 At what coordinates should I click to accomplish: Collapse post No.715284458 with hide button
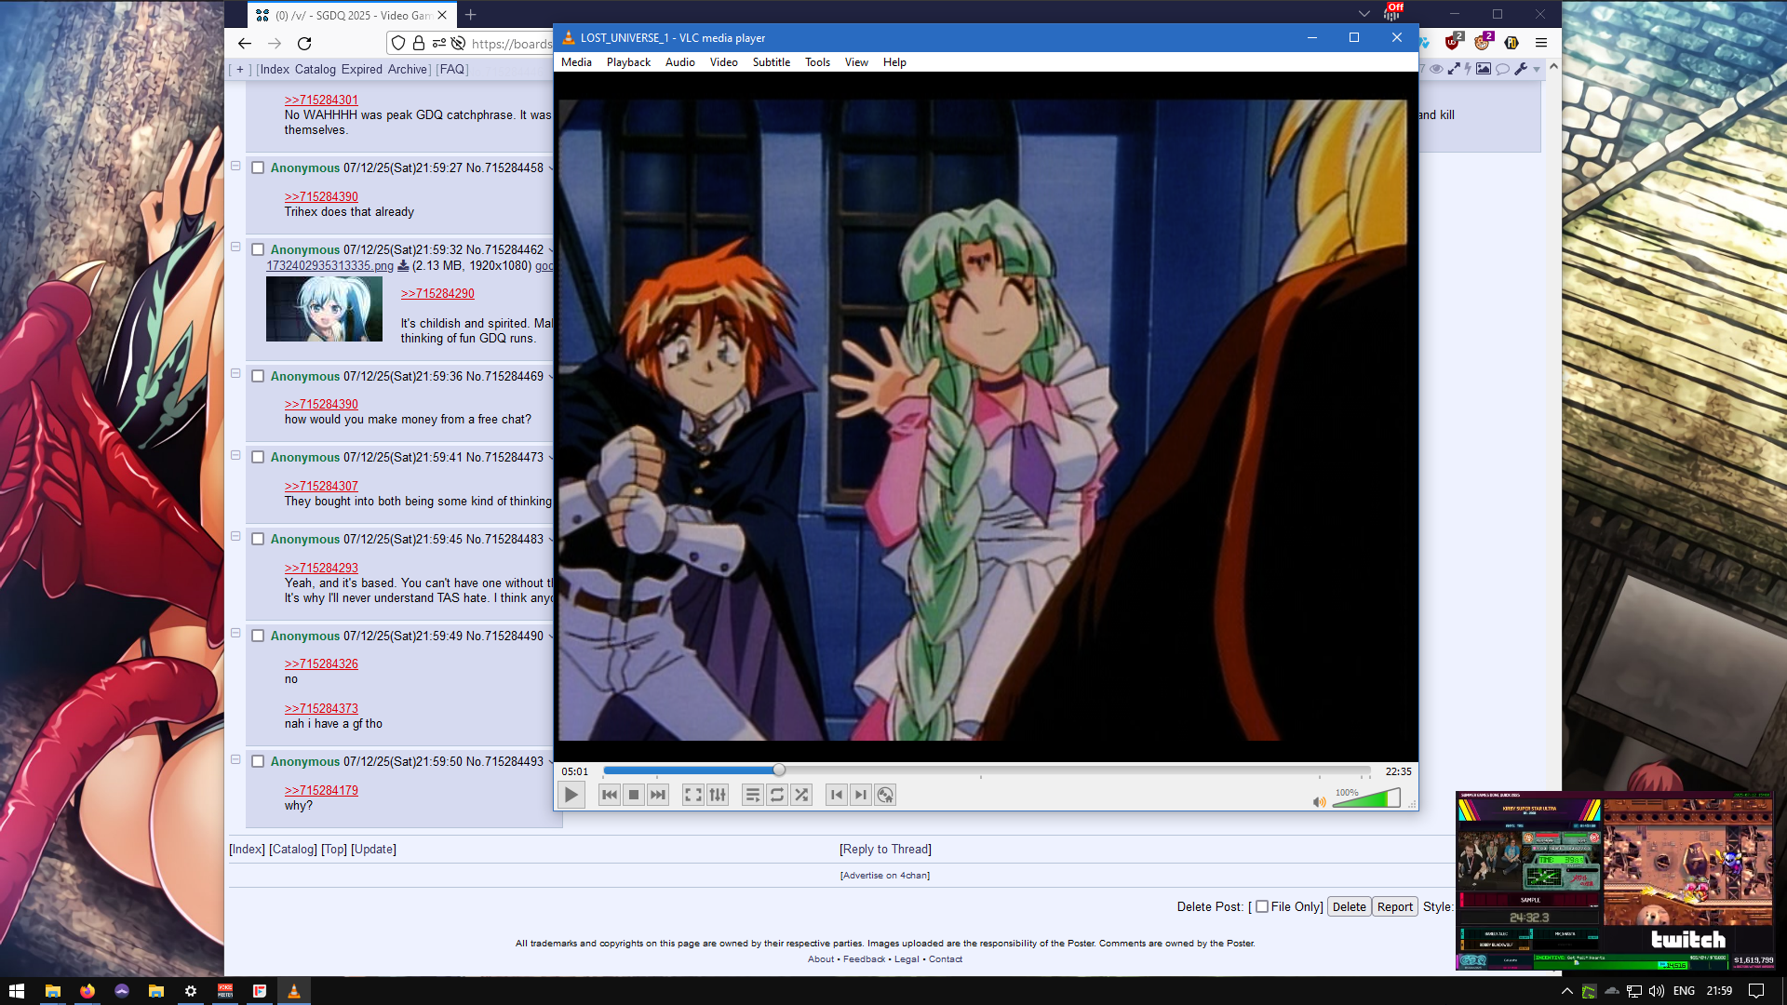coord(235,166)
